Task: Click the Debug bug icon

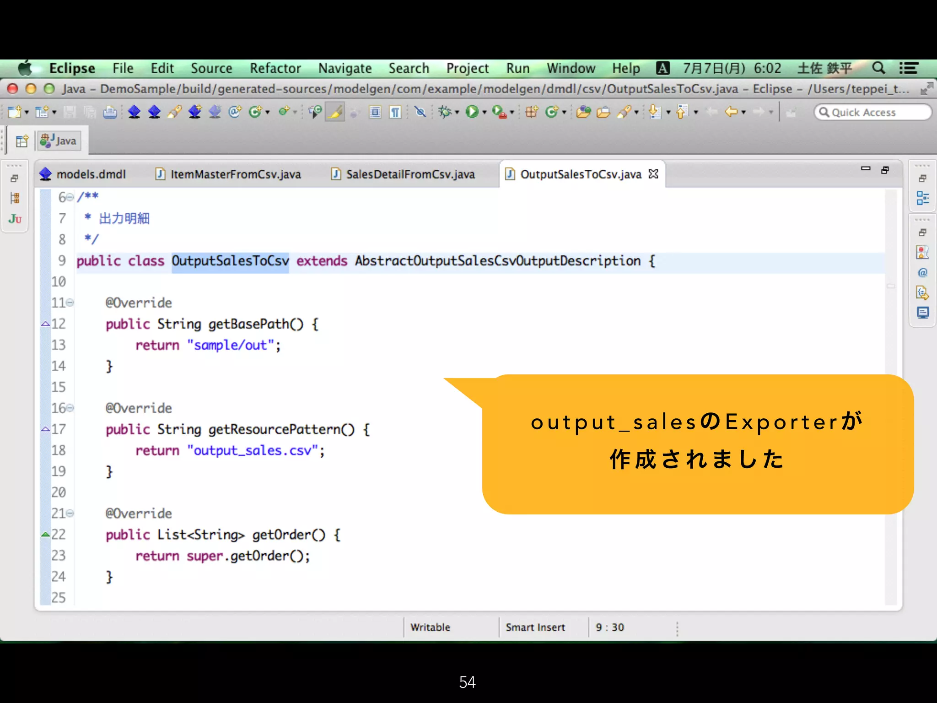Action: click(x=444, y=112)
